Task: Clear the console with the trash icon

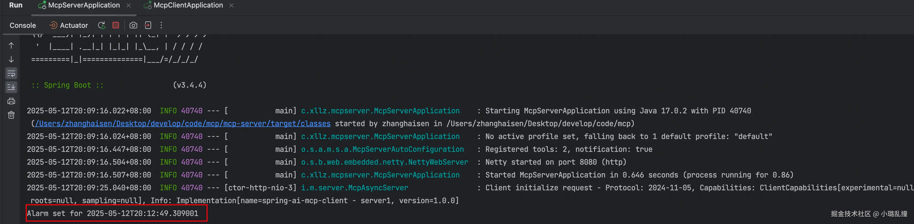Action: point(11,115)
